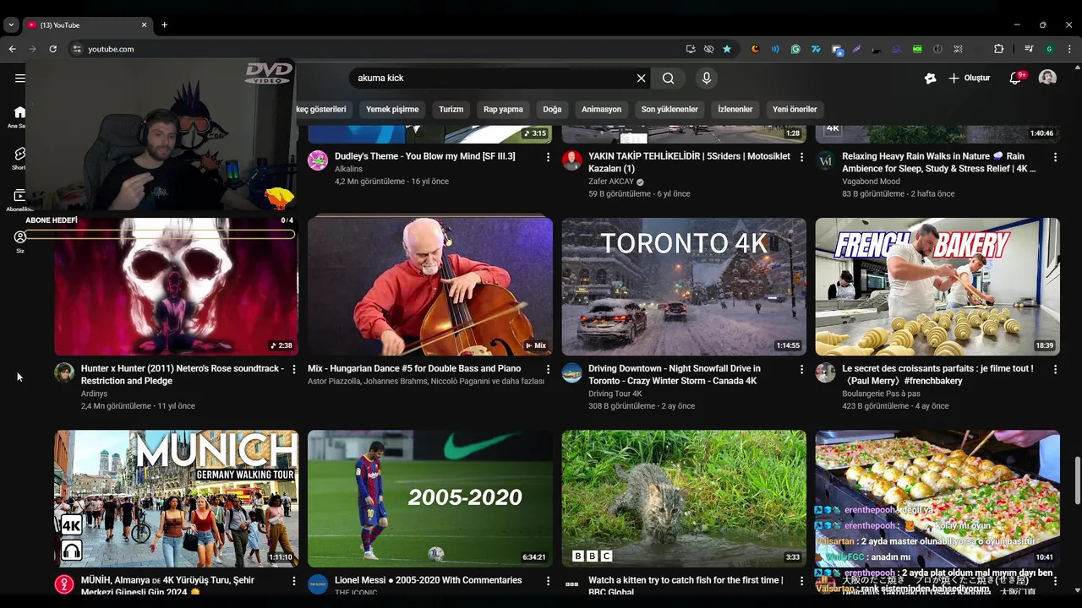Play the cellist Hungarian Dance mix thumbnail

pyautogui.click(x=430, y=286)
